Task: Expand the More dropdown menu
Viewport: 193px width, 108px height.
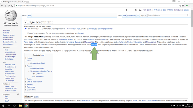Action: point(143,16)
